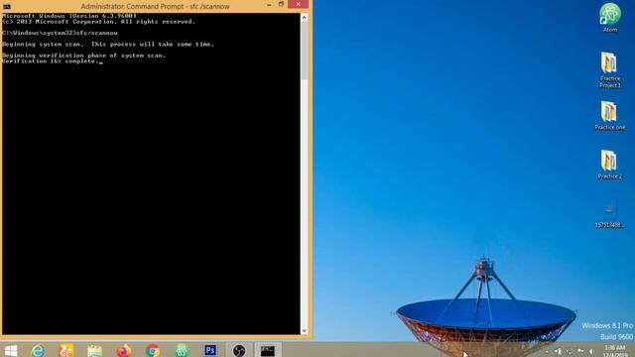The image size is (635, 357).
Task: Open the orange UC Browser taskbar icon
Action: pyautogui.click(x=66, y=350)
